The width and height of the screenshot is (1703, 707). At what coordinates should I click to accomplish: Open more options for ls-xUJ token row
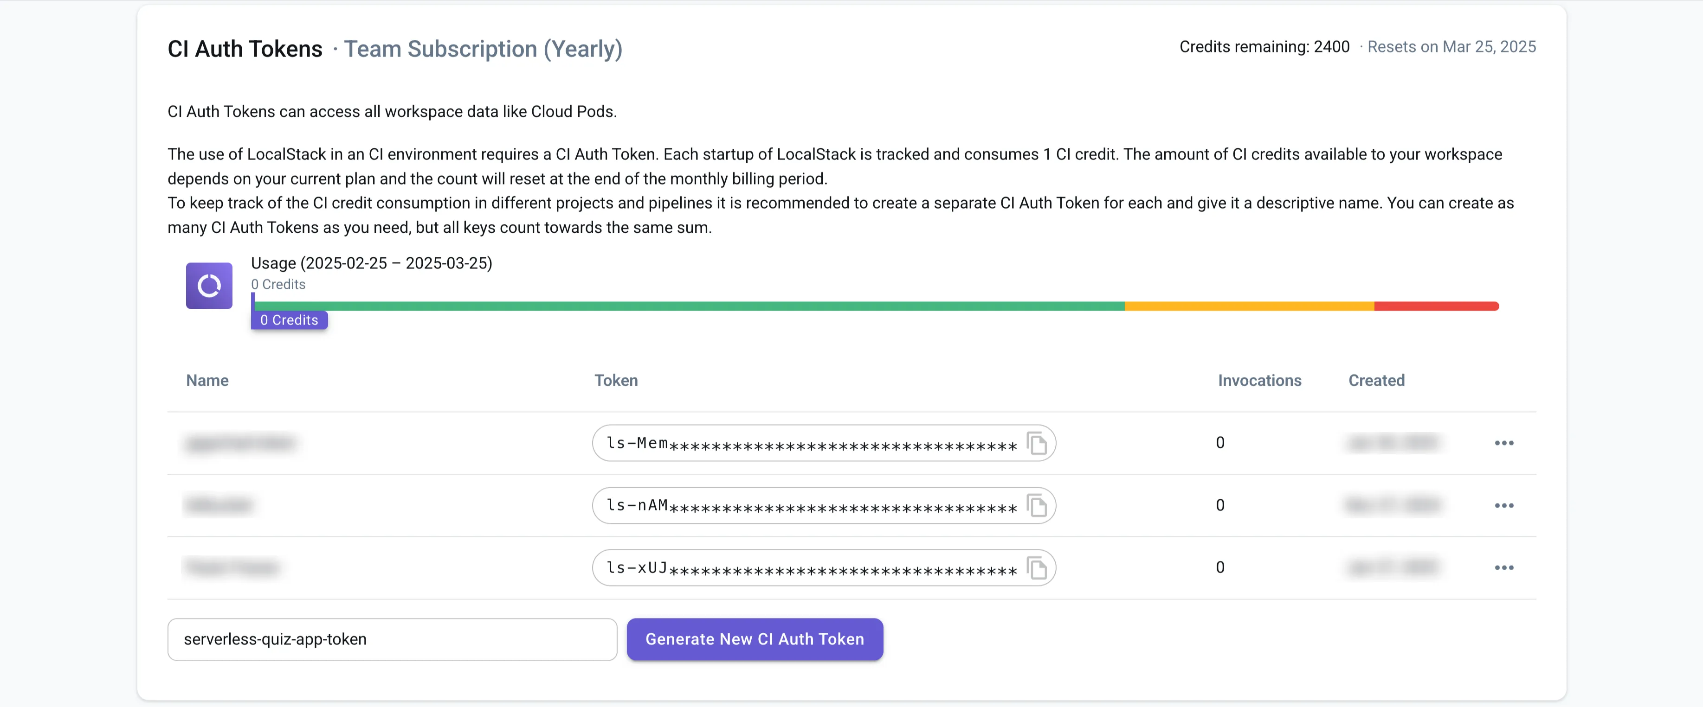1504,567
